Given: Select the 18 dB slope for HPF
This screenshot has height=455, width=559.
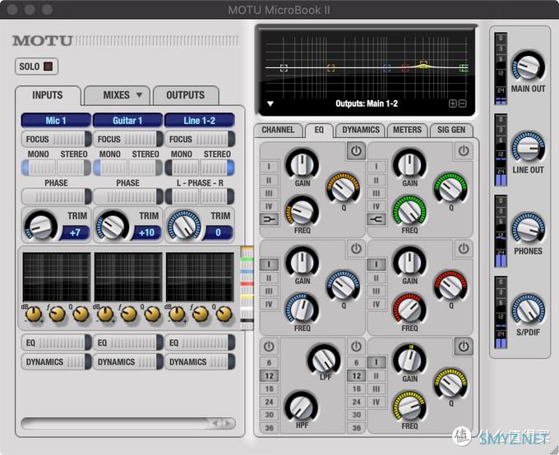Looking at the screenshot, I should tap(269, 388).
